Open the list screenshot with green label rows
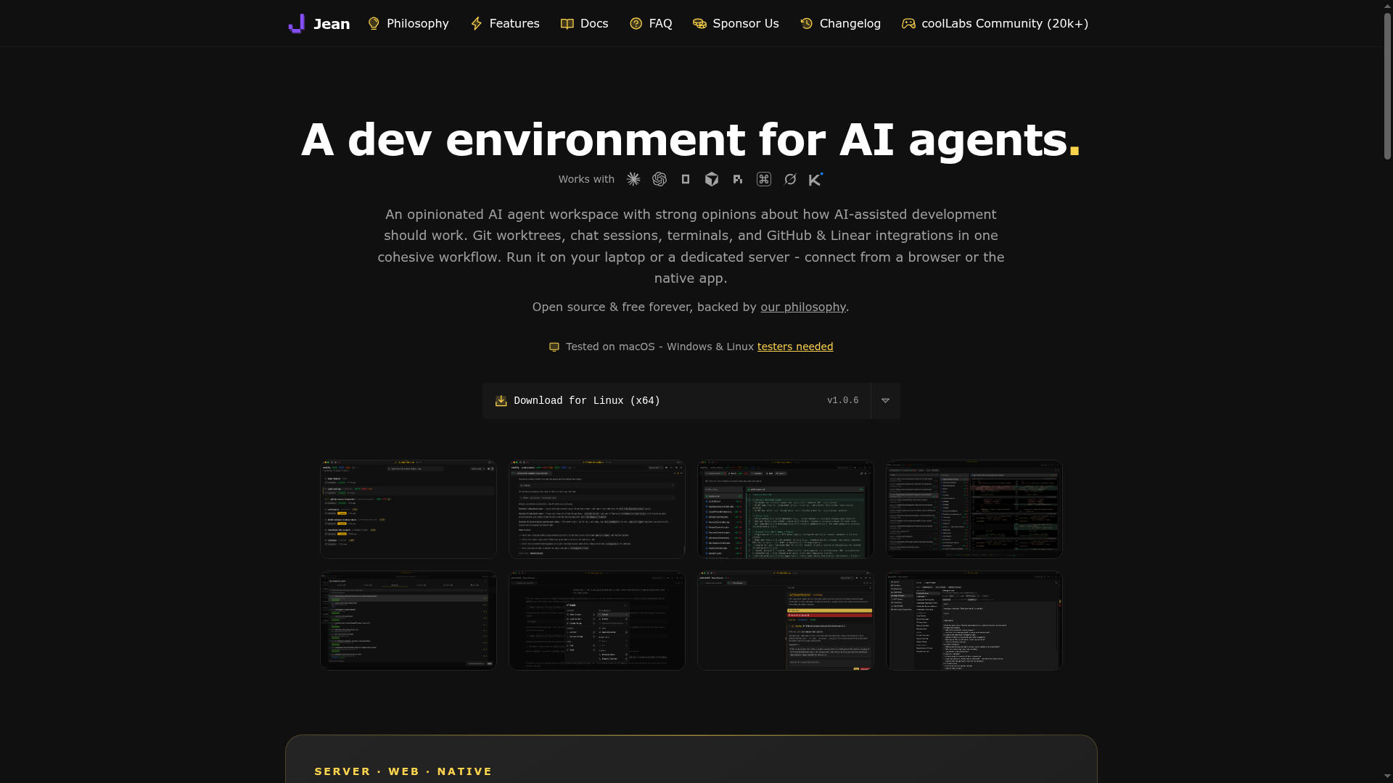1393x783 pixels. (x=408, y=621)
